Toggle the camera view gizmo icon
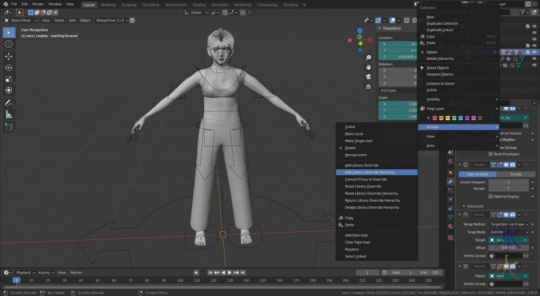The width and height of the screenshot is (540, 296). click(368, 77)
